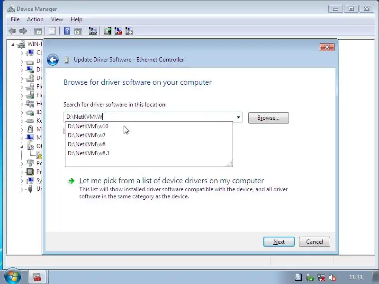Click the Forward arrow in Device Manager toolbar

pyautogui.click(x=23, y=31)
